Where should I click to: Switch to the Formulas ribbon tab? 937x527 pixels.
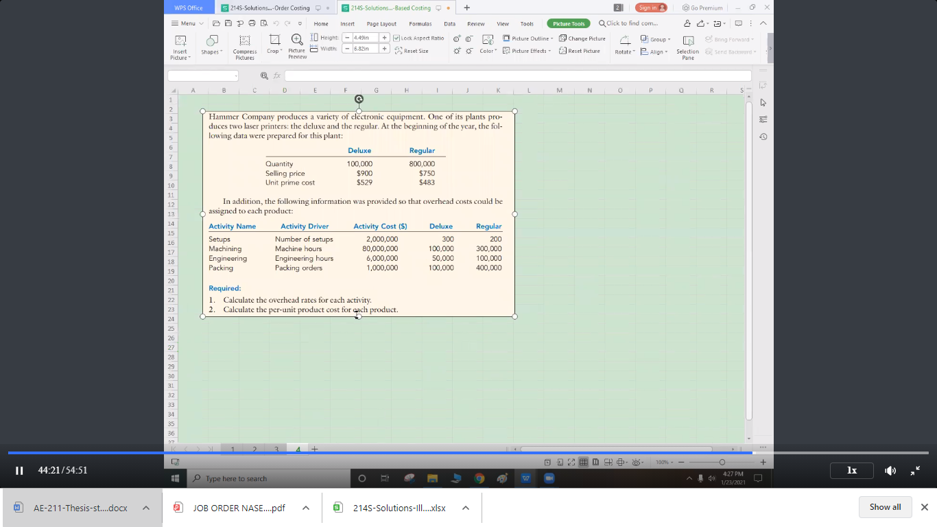point(420,23)
